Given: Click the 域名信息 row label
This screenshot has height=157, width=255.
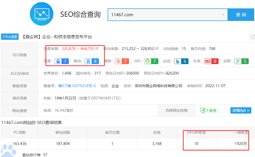Looking at the screenshot, I should click(x=20, y=98).
